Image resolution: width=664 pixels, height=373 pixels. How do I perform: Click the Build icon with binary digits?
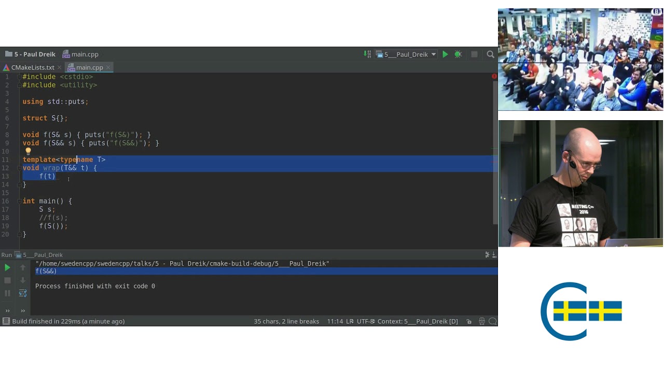point(367,54)
